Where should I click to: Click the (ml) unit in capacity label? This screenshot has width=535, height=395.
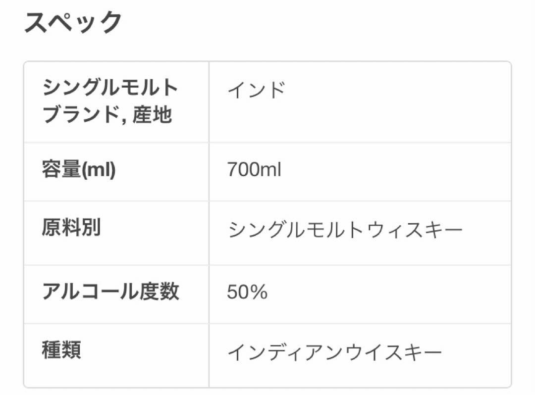pyautogui.click(x=99, y=170)
